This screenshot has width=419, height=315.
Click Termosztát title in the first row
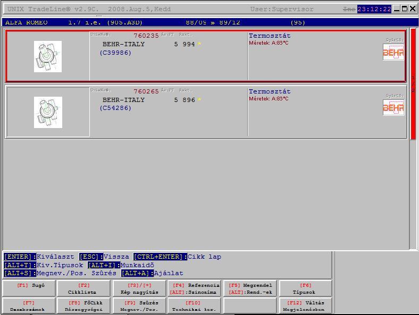tap(270, 36)
